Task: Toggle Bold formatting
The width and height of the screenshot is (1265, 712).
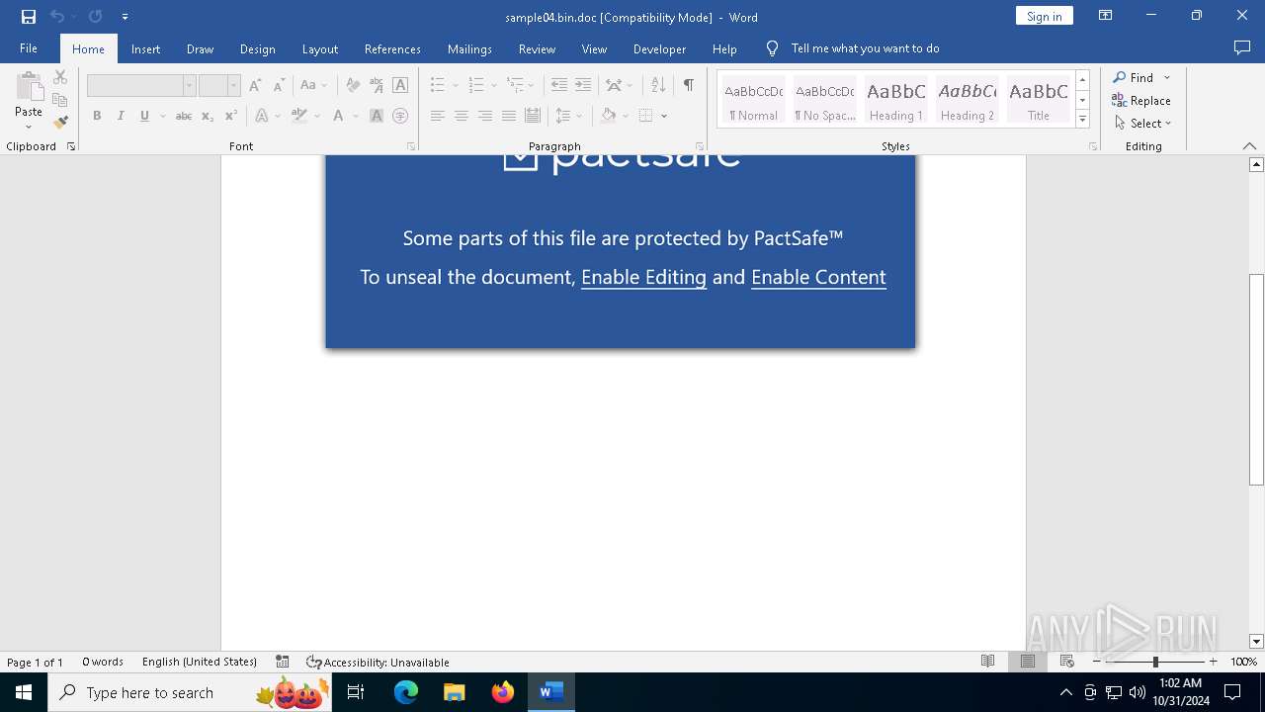Action: click(x=97, y=116)
